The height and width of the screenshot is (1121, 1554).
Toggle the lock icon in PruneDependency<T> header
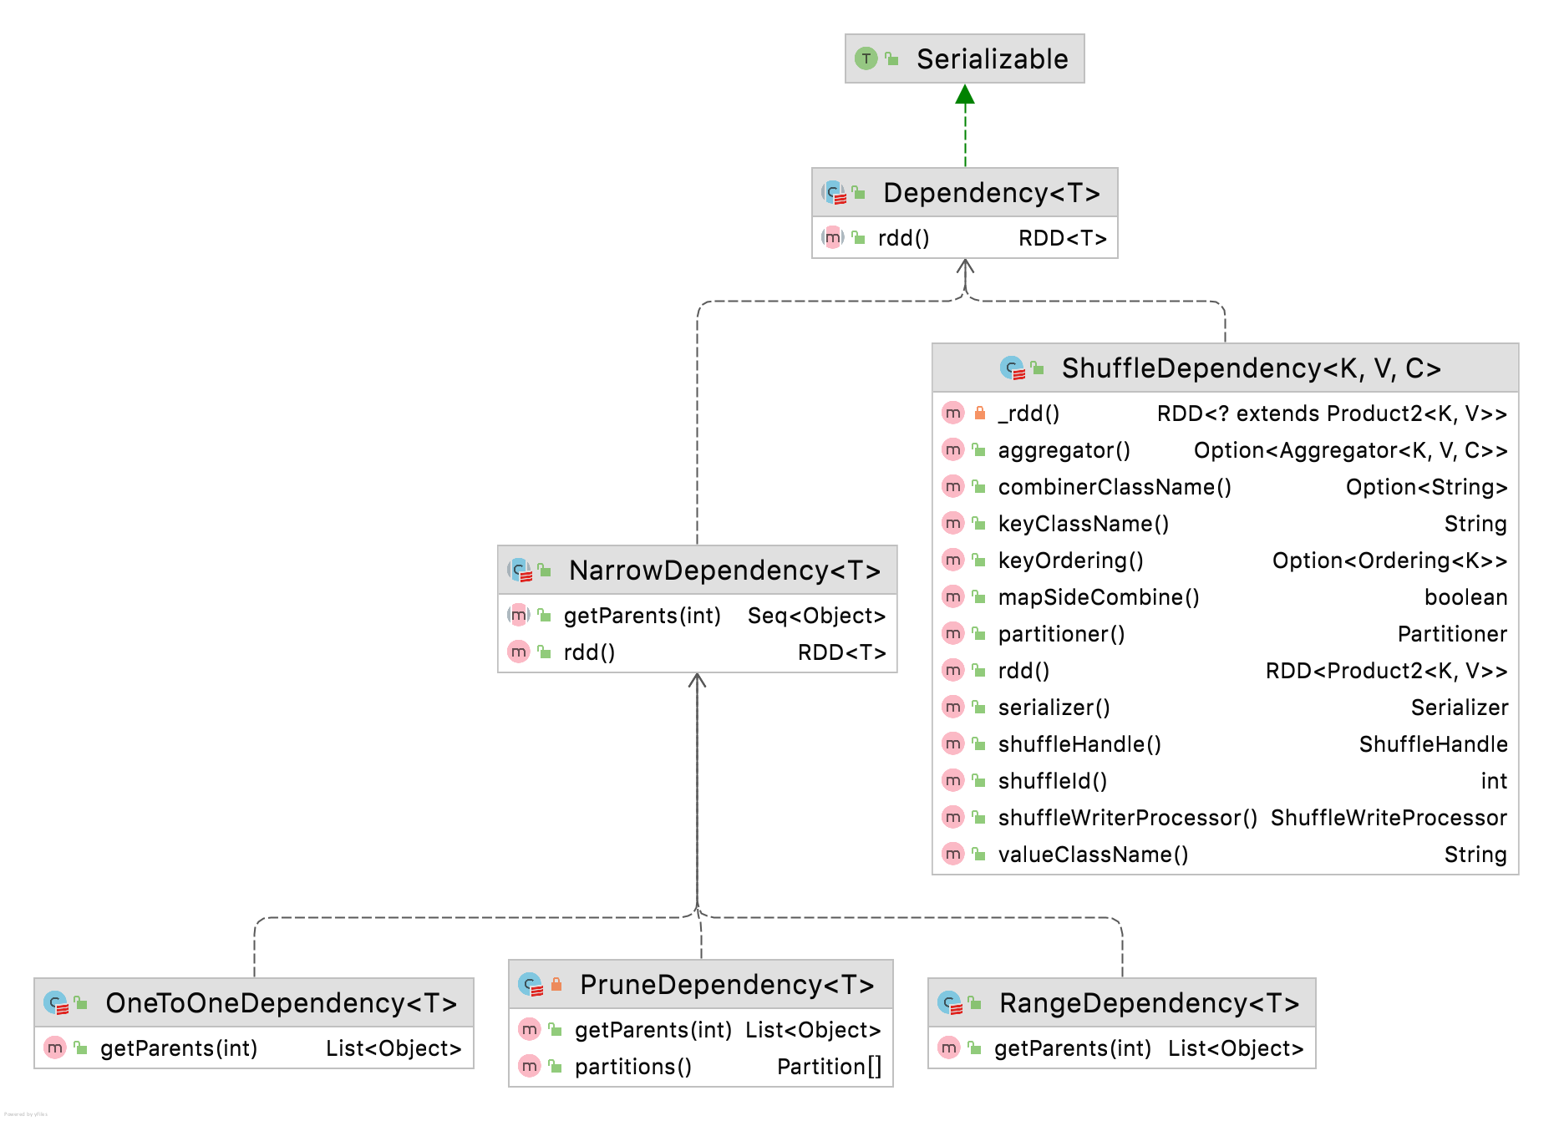pyautogui.click(x=556, y=984)
